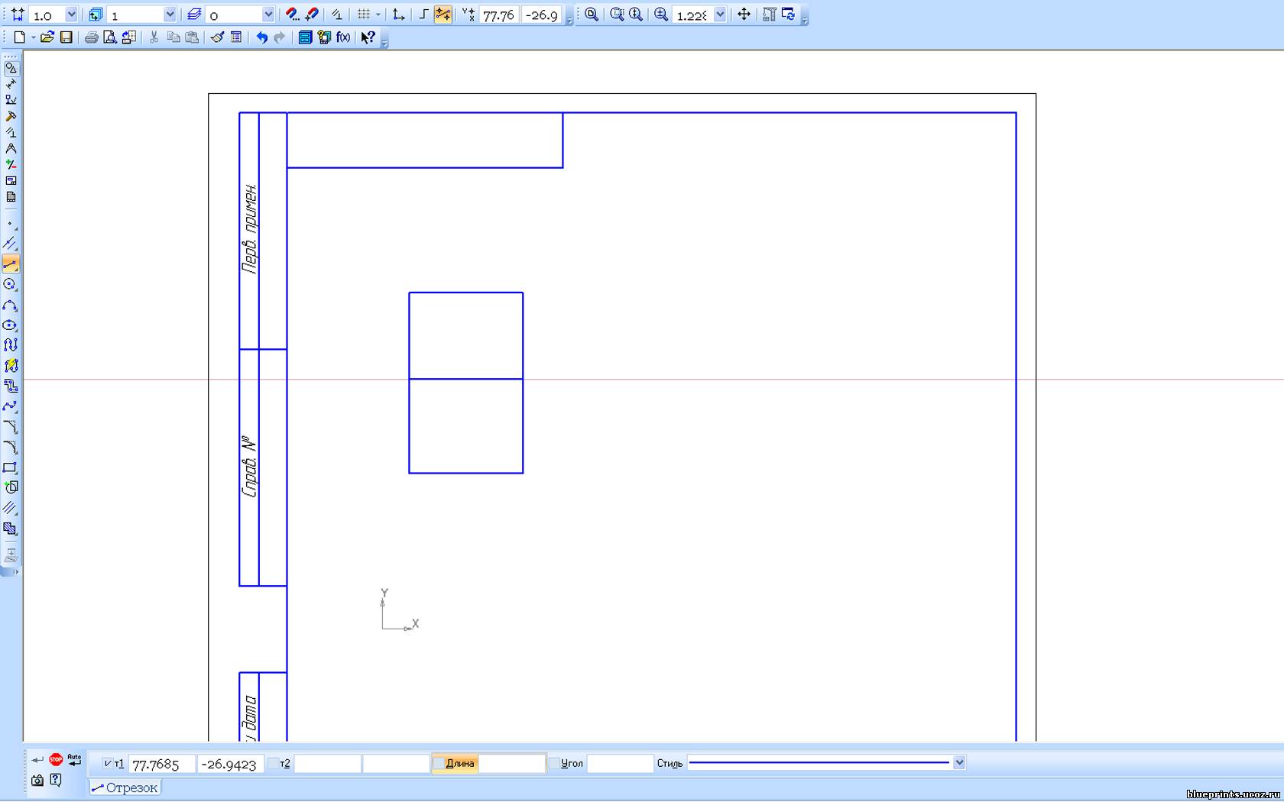Click the What's This help cursor icon
Screen dimensions: 1284x802
[368, 37]
